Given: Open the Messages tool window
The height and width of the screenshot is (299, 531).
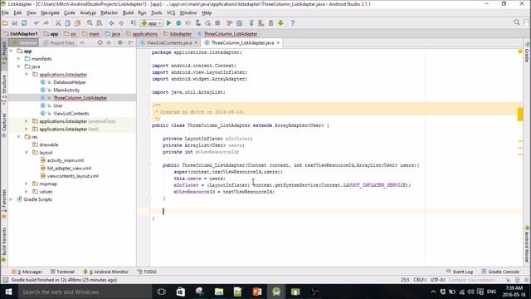Looking at the screenshot, I should tap(27, 272).
